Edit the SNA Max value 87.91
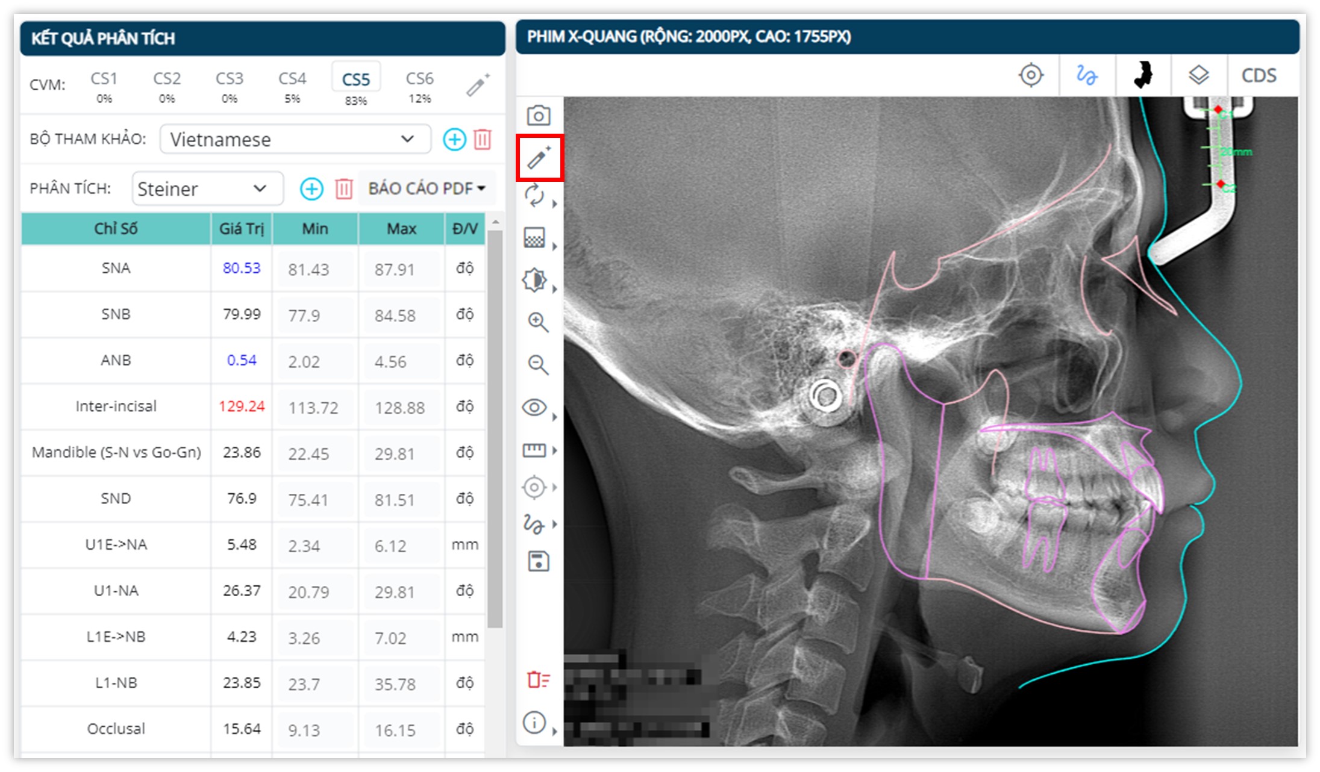1320x772 pixels. pyautogui.click(x=401, y=269)
